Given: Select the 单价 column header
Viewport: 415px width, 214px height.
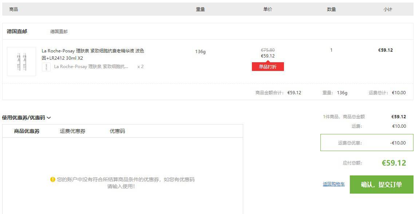Looking at the screenshot, I should (x=268, y=9).
